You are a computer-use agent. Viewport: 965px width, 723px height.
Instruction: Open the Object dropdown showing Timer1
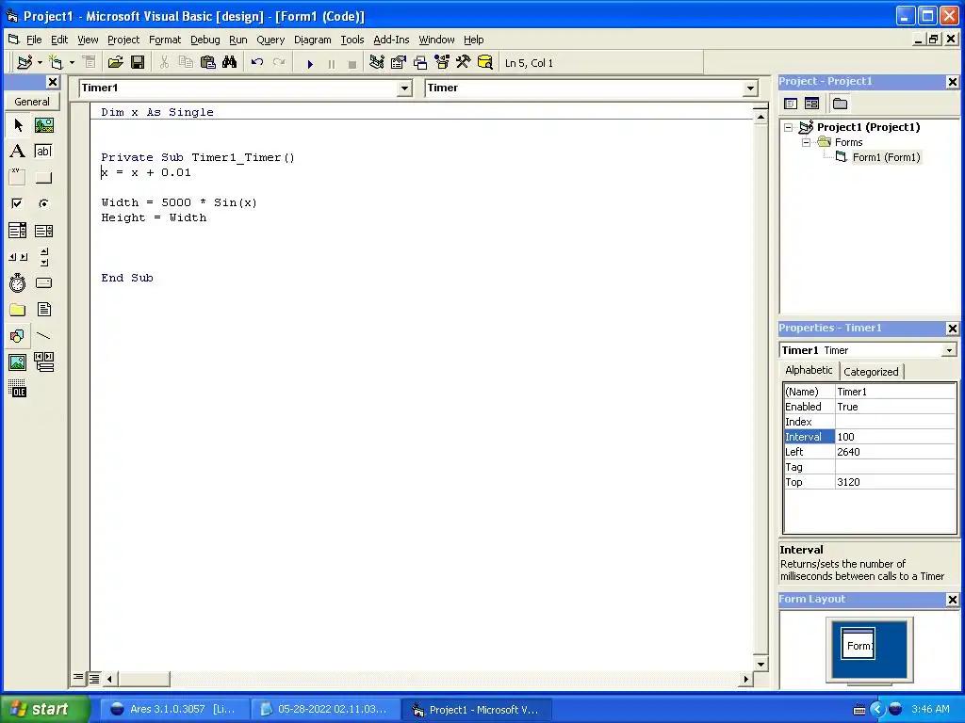point(404,88)
